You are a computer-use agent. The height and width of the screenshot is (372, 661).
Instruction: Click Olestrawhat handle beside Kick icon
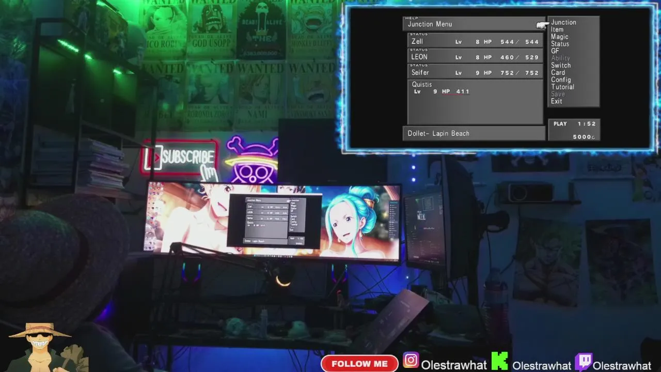point(542,365)
